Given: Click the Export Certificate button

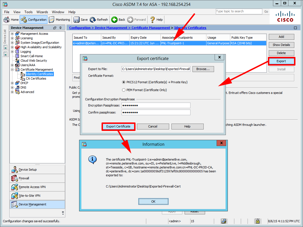Looking at the screenshot, I should click(x=118, y=126).
